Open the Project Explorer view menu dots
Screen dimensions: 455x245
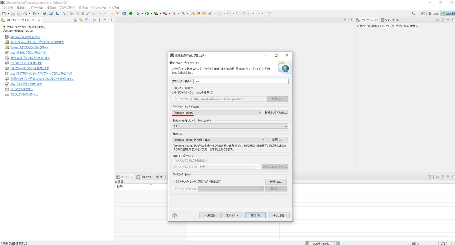tap(99, 20)
